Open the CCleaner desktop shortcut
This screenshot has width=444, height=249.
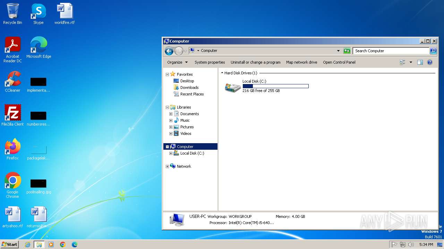click(x=12, y=82)
